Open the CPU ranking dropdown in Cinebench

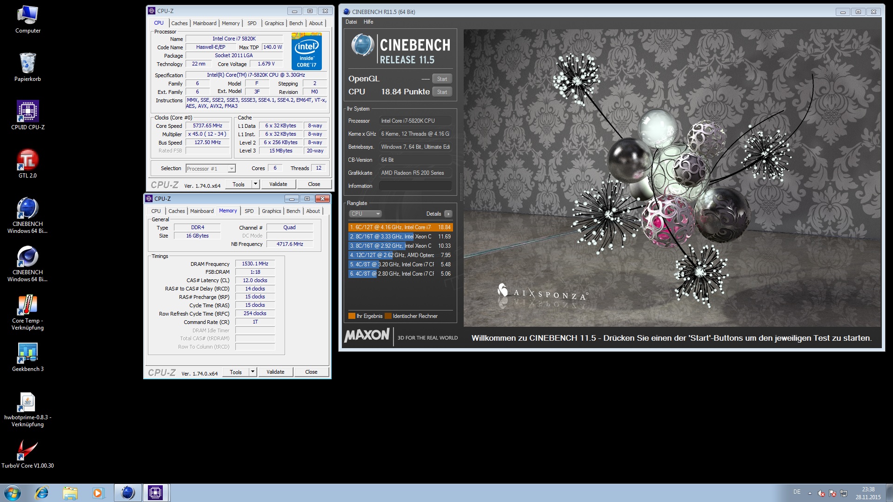coord(365,214)
